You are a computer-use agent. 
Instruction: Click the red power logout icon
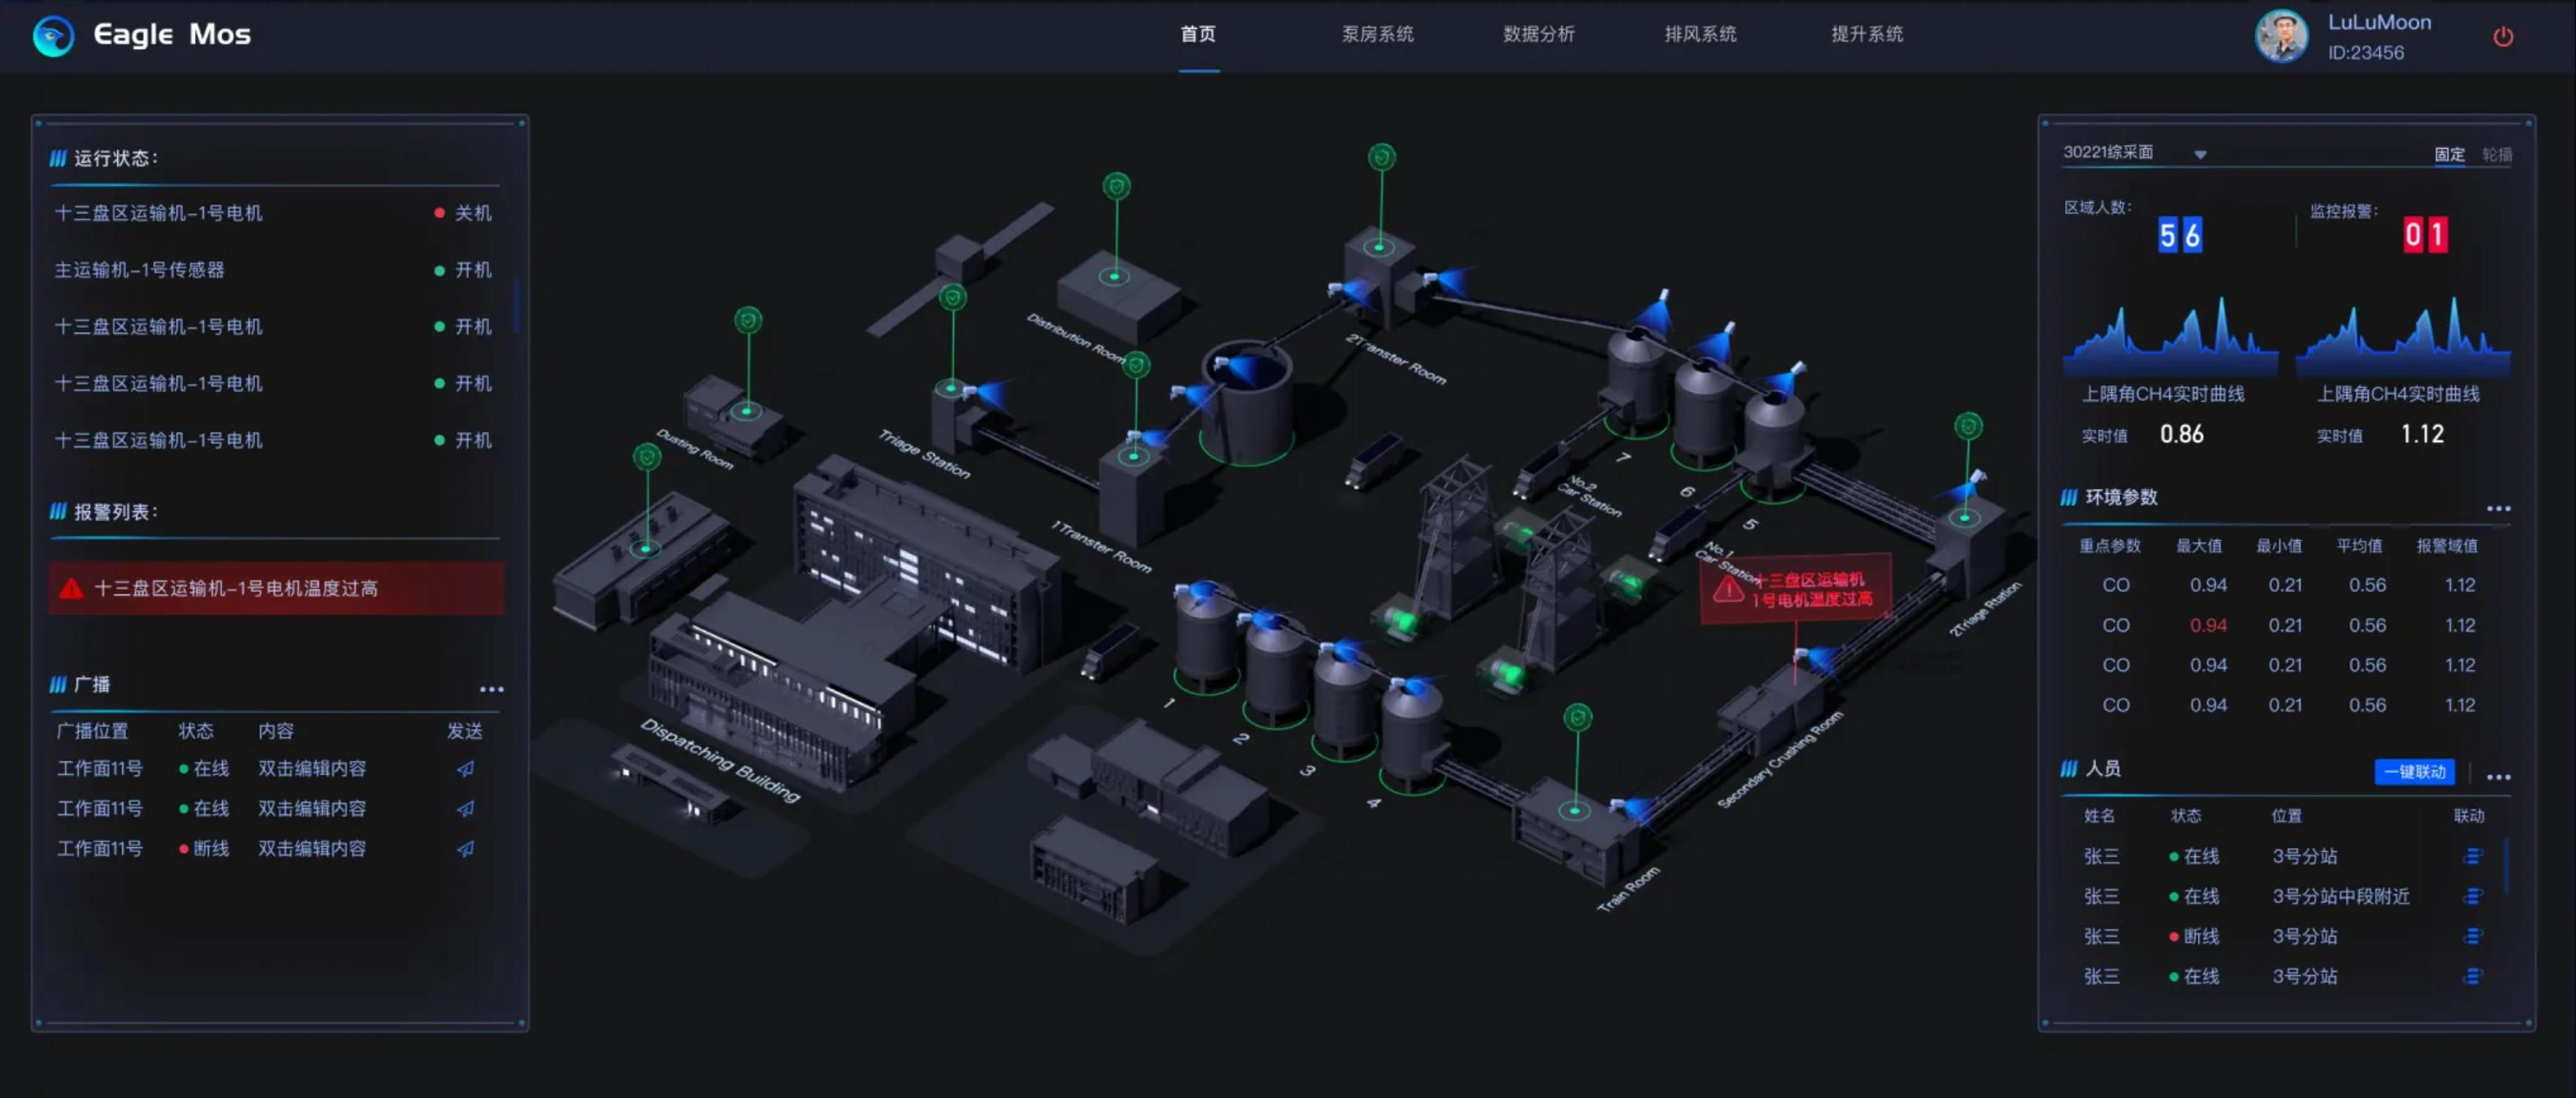(x=2502, y=37)
